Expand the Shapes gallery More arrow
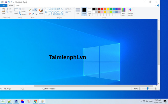Viewport: 168px width, 104px height. 64,14
